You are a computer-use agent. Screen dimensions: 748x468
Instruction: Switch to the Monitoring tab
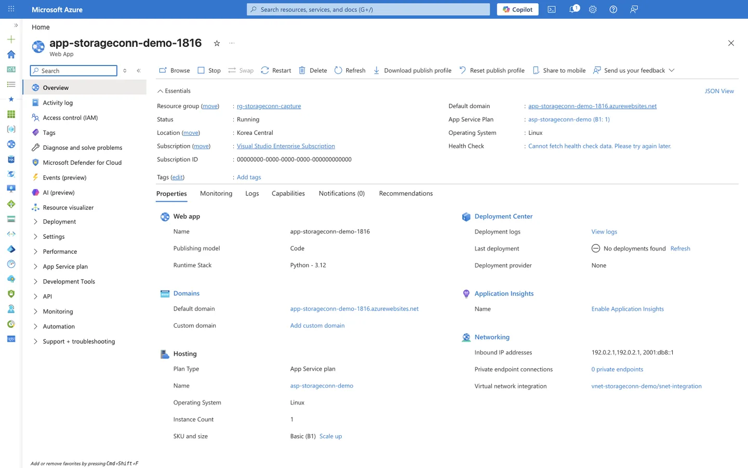216,193
